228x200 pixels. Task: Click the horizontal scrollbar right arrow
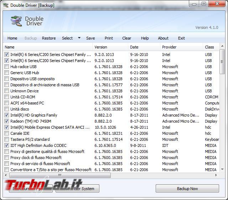coord(216,175)
